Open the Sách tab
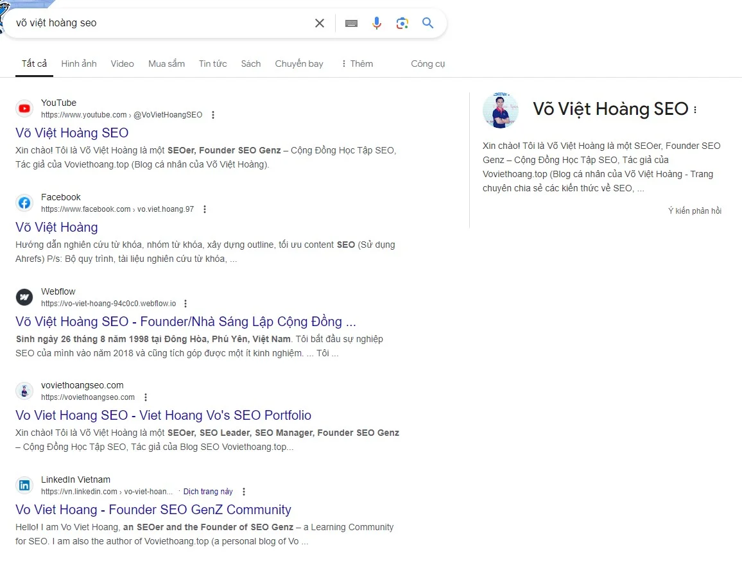Image resolution: width=742 pixels, height=561 pixels. click(x=251, y=64)
